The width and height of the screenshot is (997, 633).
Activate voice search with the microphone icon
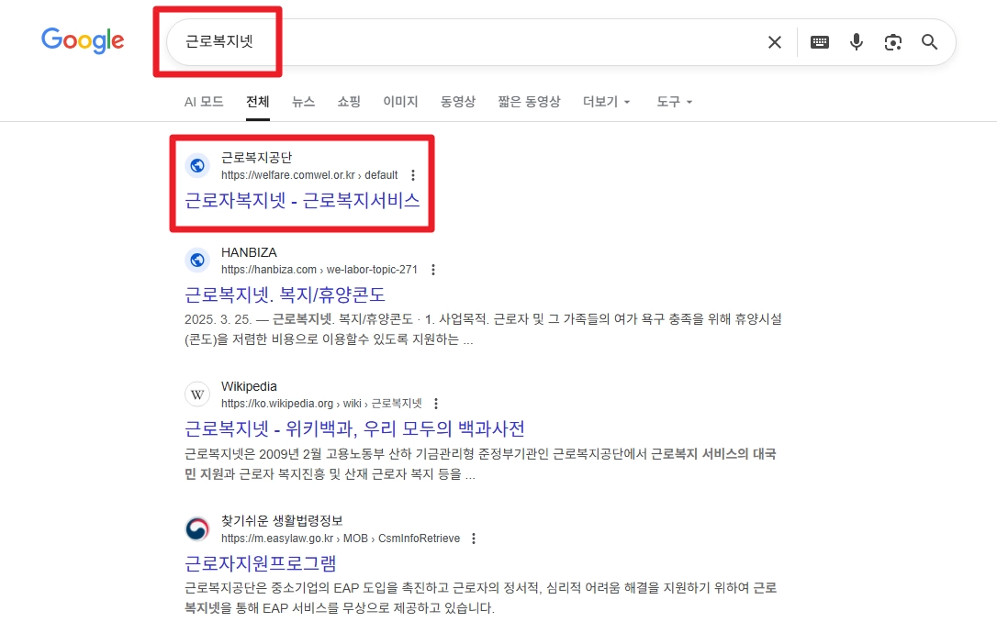click(856, 41)
